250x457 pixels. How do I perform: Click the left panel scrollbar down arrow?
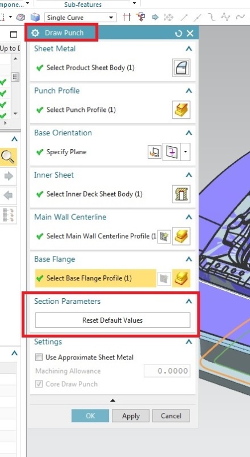(15, 114)
